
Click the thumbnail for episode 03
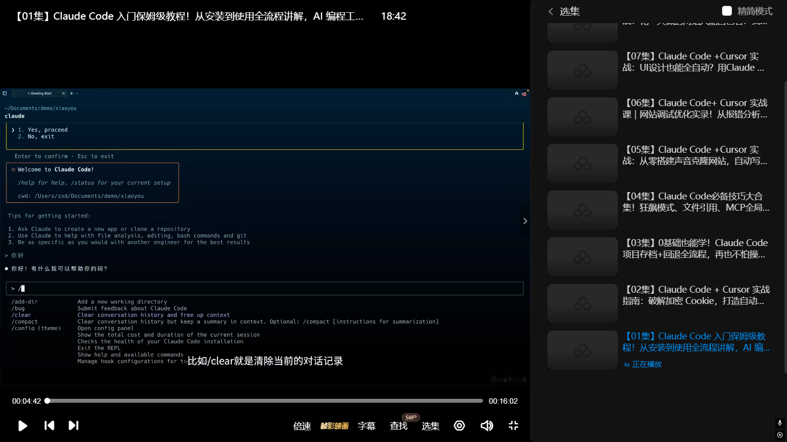[x=582, y=257]
